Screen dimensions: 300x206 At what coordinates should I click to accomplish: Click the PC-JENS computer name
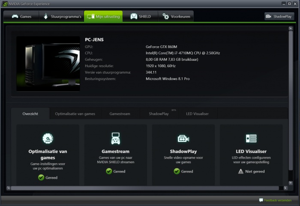coord(94,39)
